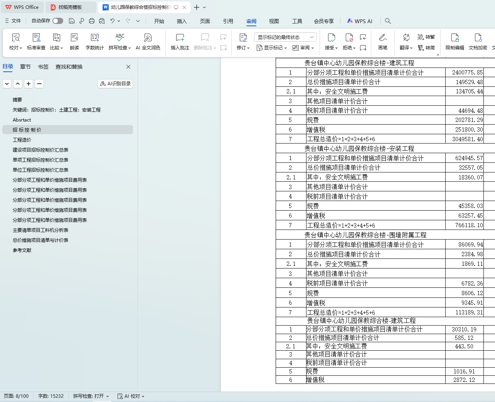495x402 pixels.
Task: Click the 限制编辑 restrict editing icon
Action: 455,38
